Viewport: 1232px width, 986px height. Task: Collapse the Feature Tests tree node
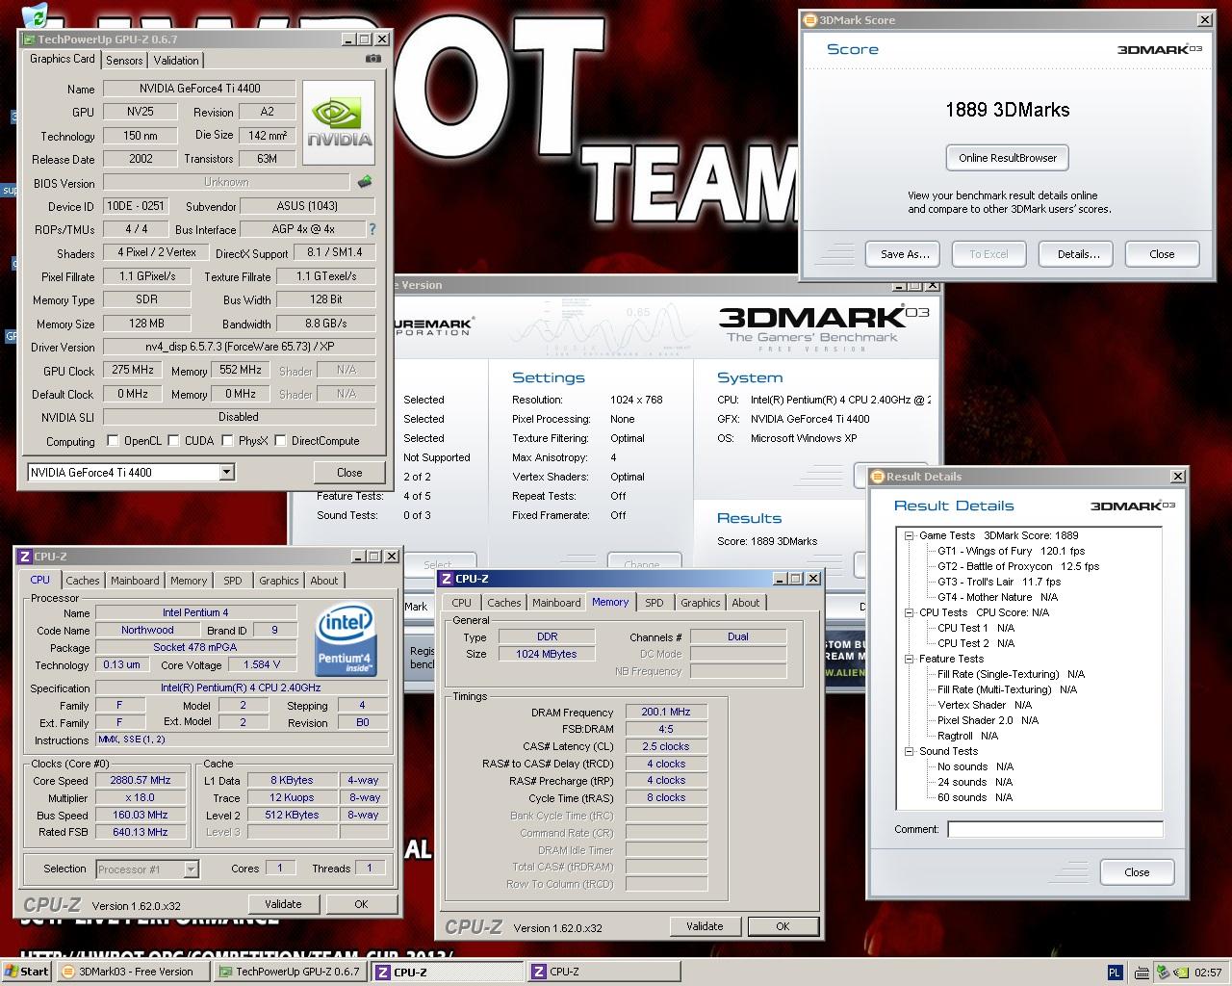[909, 659]
